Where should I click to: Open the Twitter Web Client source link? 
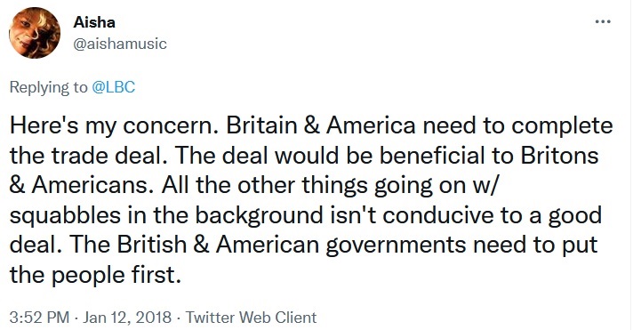click(x=251, y=318)
